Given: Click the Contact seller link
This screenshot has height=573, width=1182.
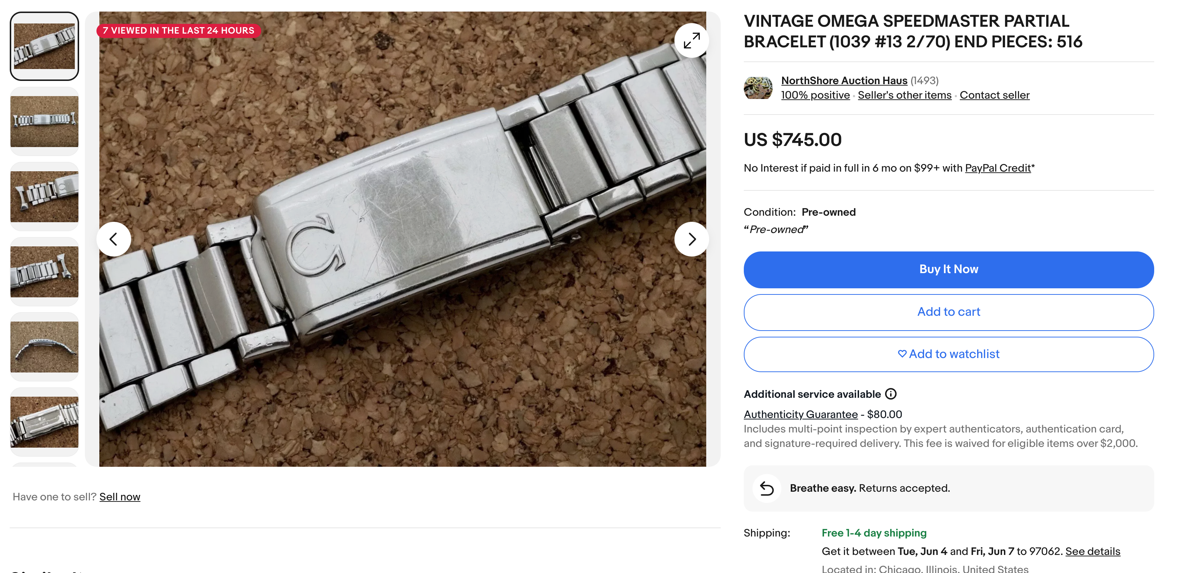Looking at the screenshot, I should pyautogui.click(x=994, y=95).
